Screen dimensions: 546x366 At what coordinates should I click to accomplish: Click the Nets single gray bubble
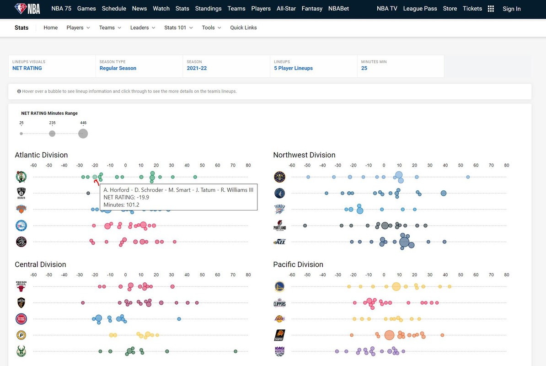[x=88, y=193]
